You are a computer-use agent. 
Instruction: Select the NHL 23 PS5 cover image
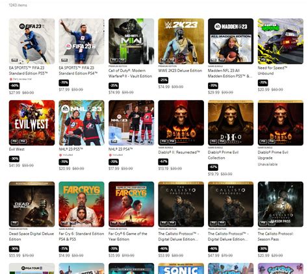pyautogui.click(x=81, y=123)
